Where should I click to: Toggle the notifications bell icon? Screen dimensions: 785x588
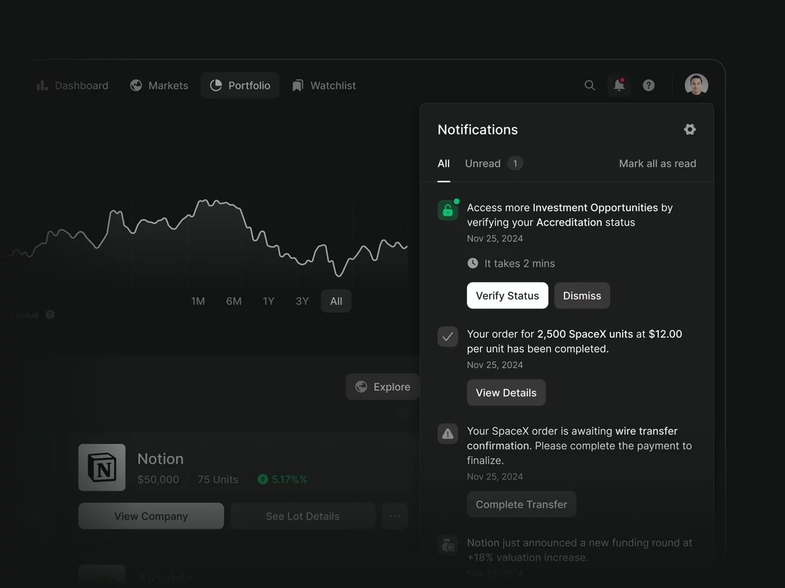point(619,86)
